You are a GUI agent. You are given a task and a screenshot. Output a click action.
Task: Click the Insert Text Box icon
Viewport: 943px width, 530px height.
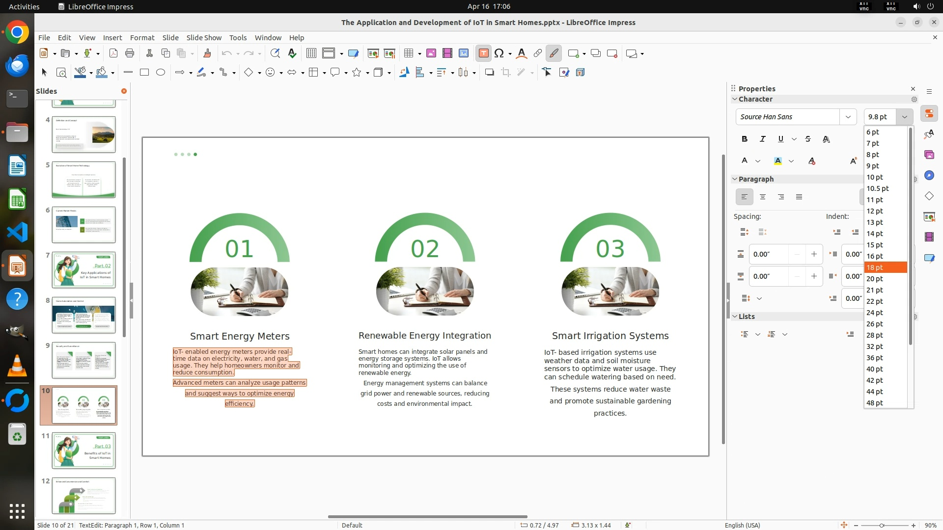(x=483, y=53)
